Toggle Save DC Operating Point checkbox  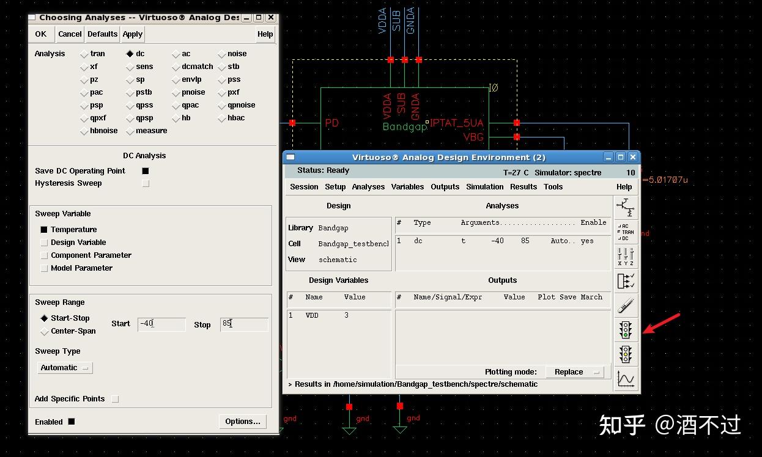coord(146,171)
